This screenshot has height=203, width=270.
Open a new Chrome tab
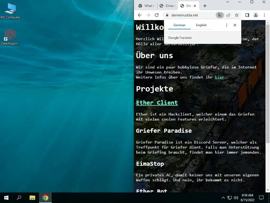point(205,6)
